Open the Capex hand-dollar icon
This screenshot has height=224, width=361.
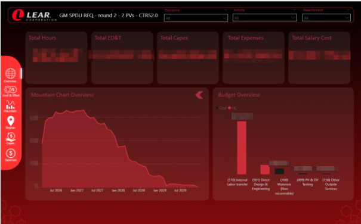pos(11,137)
